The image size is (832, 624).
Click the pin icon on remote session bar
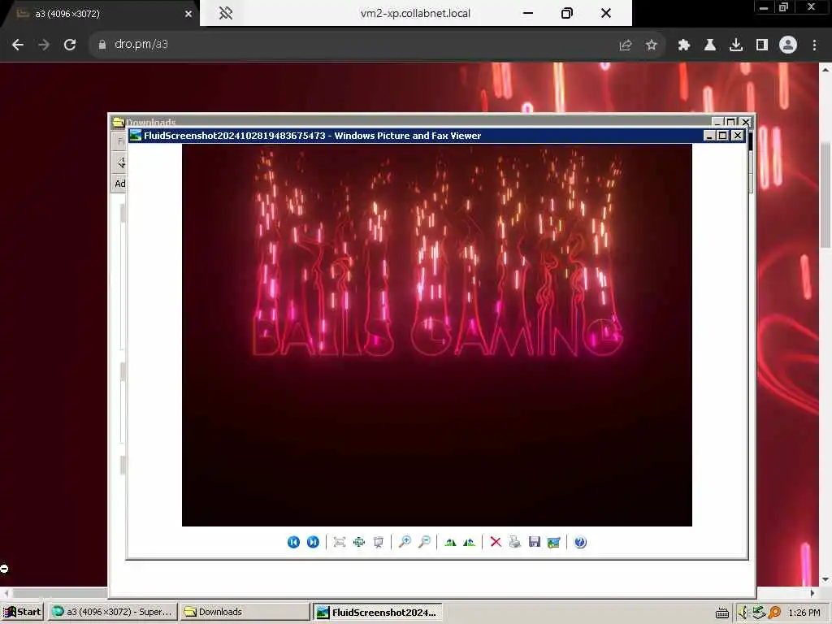[x=226, y=13]
